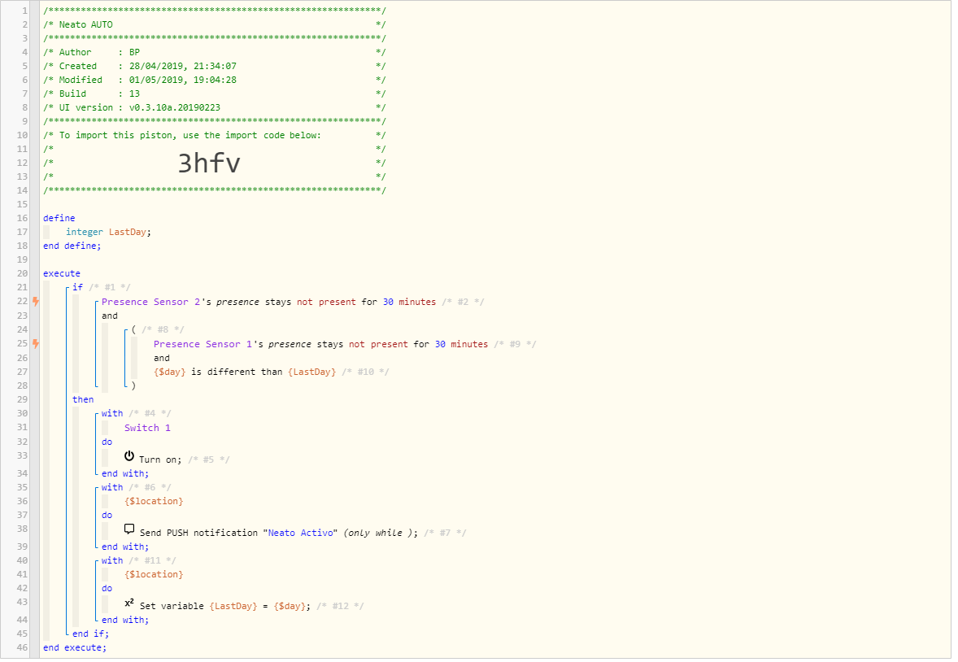
Task: Click the '30 minutes' duration on Presence Sensor 1 line
Action: [461, 345]
